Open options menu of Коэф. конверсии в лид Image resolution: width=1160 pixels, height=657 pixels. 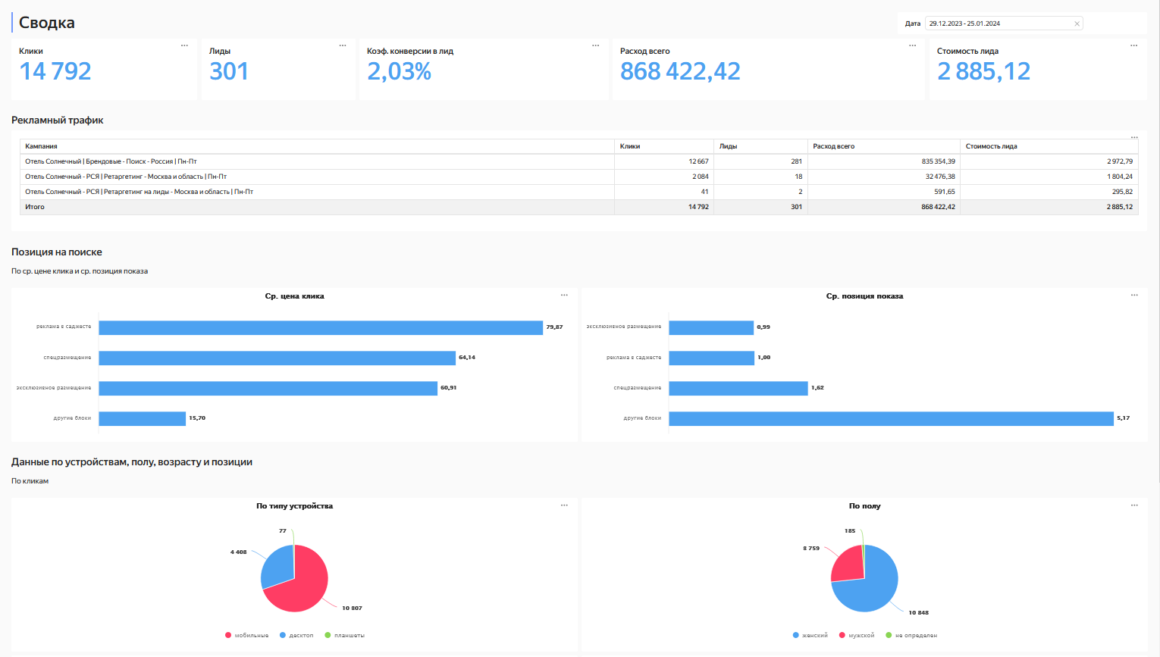tap(596, 45)
